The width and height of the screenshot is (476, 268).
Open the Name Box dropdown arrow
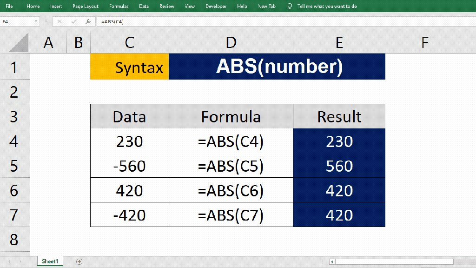tap(36, 21)
